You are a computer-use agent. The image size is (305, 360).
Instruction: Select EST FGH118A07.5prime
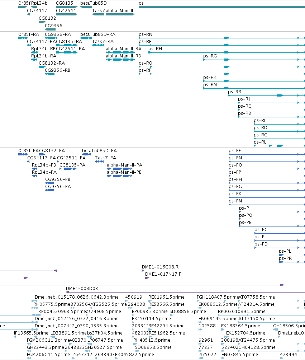[x=218, y=297]
